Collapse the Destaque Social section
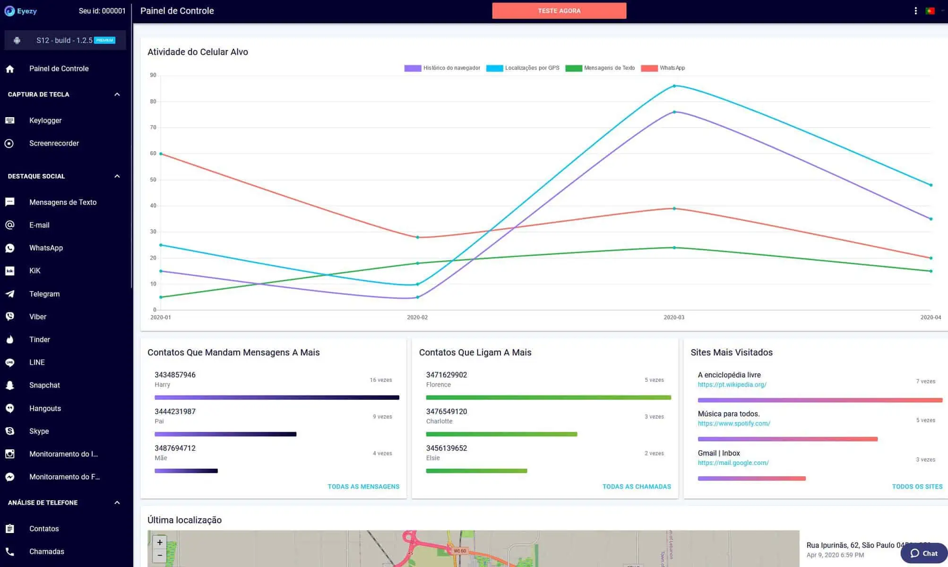The height and width of the screenshot is (567, 948). pyautogui.click(x=117, y=176)
